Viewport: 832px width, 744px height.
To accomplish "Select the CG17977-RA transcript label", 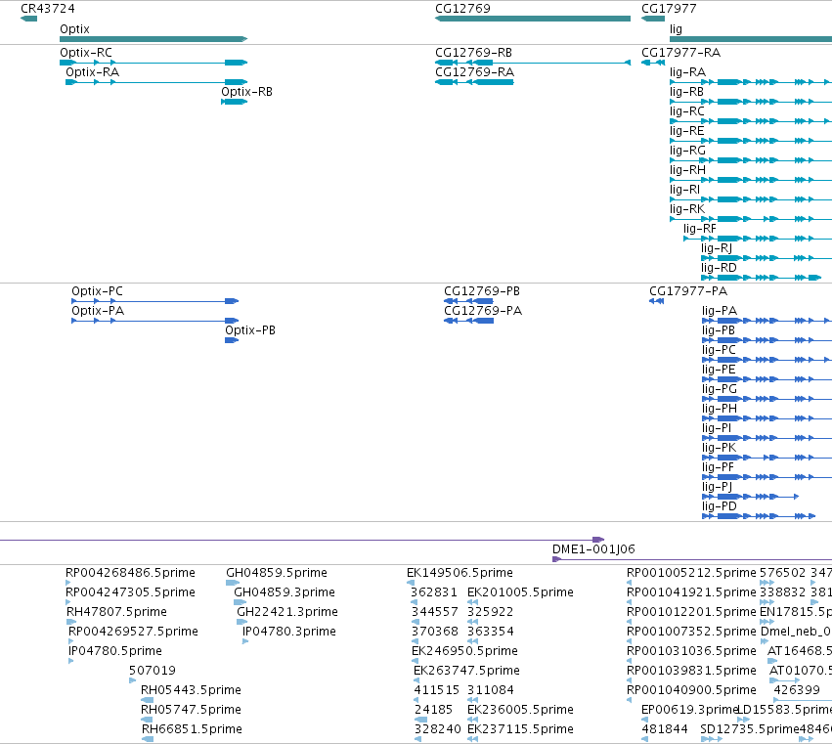I will 680,53.
